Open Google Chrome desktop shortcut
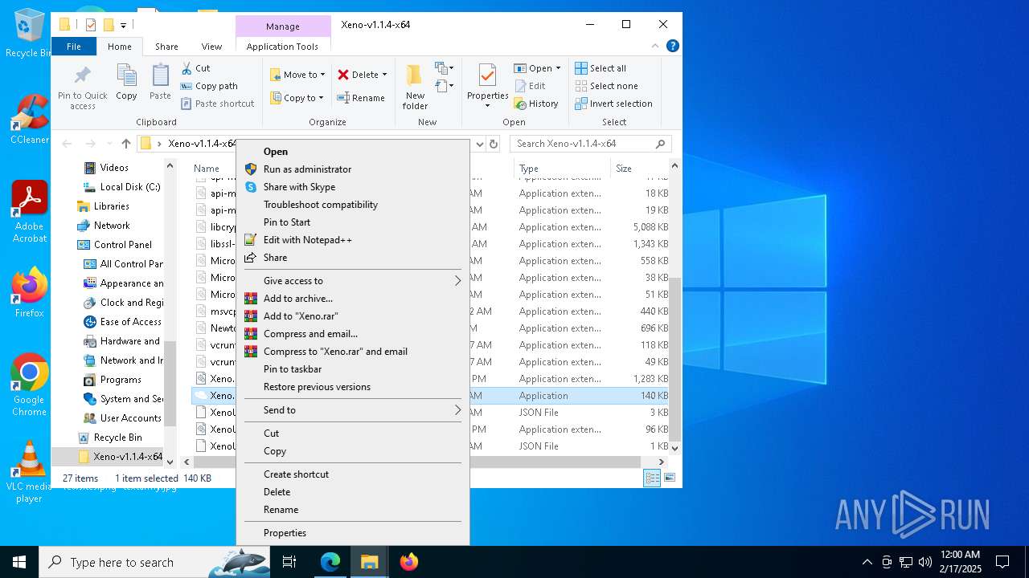The width and height of the screenshot is (1029, 578). coord(30,385)
